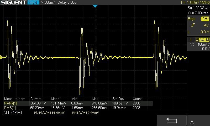
Task: Click the Pk-Pk std-dev value 189.52mV
Action: click(120, 103)
